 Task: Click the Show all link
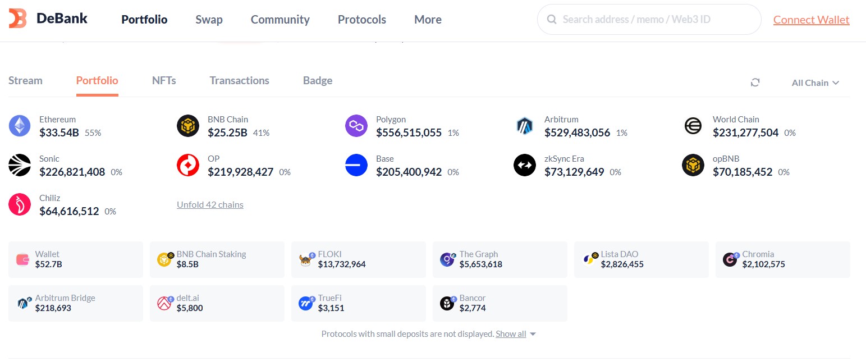point(511,333)
